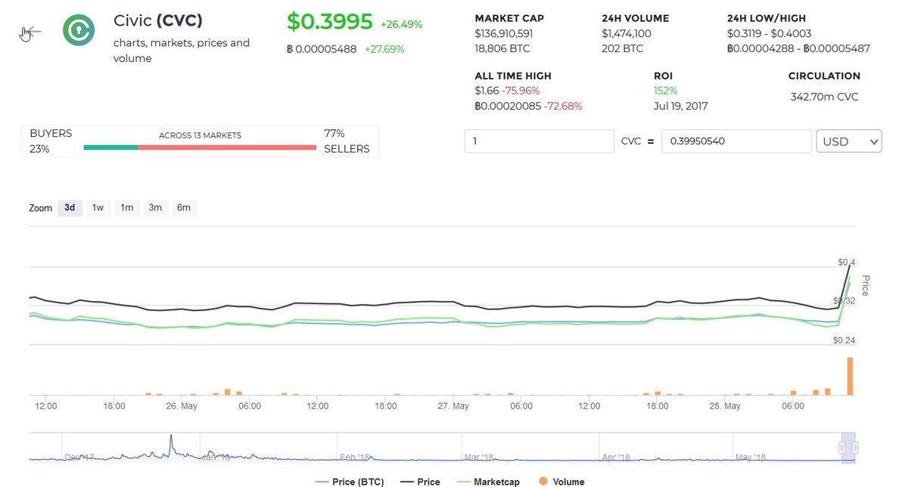This screenshot has width=908, height=487.
Task: Toggle the Price (BTC) series in legend
Action: (349, 482)
